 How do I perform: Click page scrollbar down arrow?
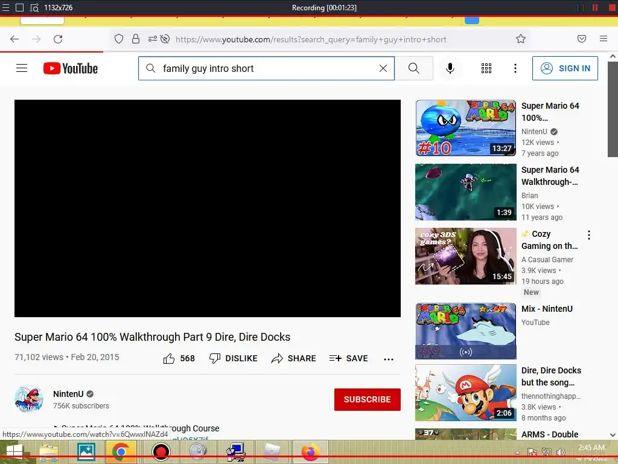613,435
